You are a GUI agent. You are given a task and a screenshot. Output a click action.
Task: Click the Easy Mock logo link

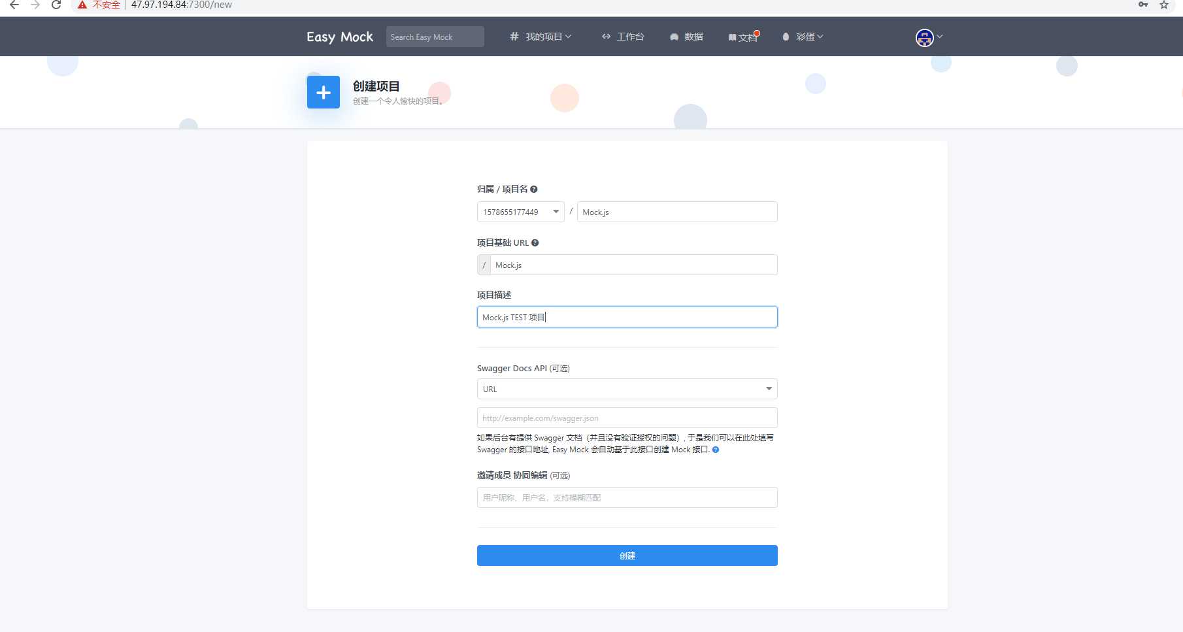coord(340,37)
